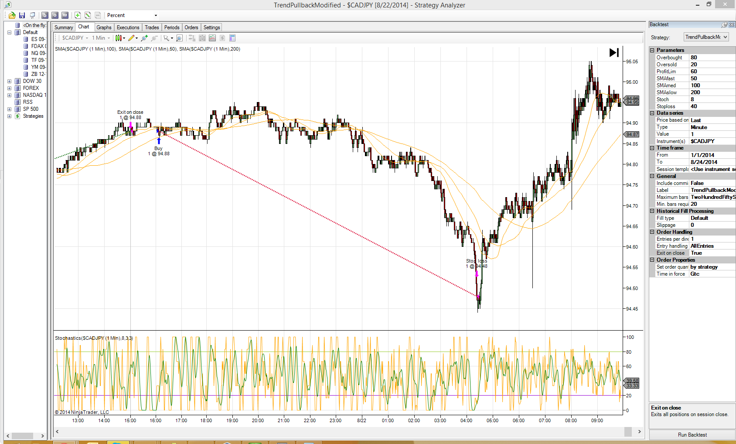Screen dimensions: 736x444
Task: Click the indicators line chart icon
Action: coord(212,38)
